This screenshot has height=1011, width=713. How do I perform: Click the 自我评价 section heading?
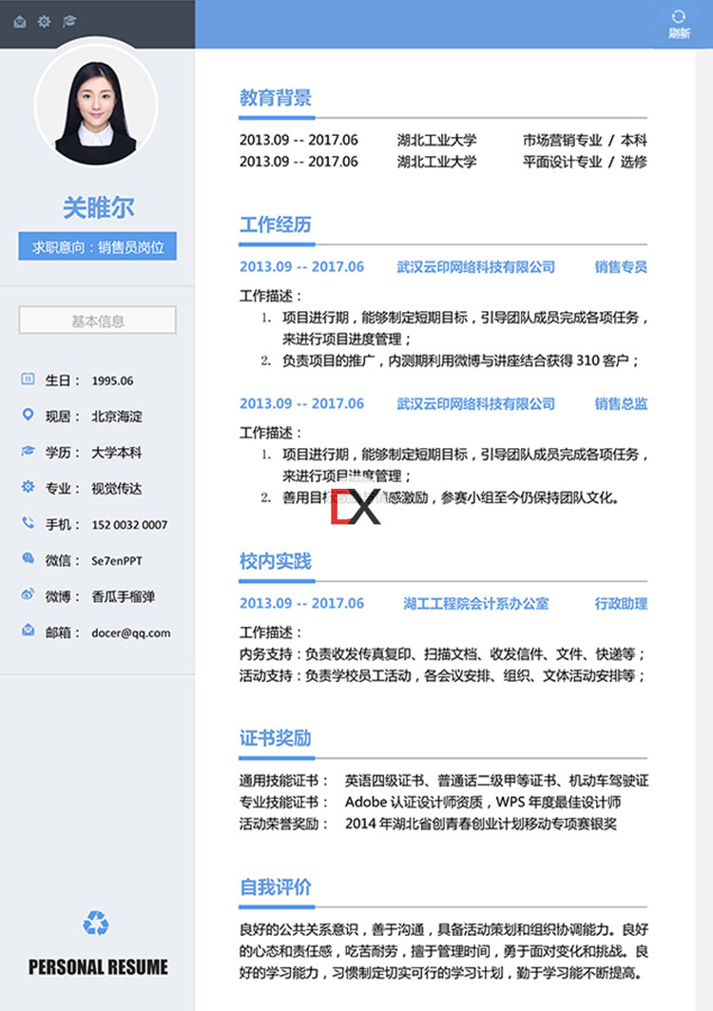click(276, 887)
